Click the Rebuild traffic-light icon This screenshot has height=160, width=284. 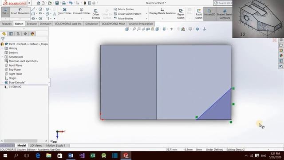click(85, 3)
